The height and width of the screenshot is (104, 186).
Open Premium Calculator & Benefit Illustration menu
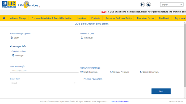(52, 18)
